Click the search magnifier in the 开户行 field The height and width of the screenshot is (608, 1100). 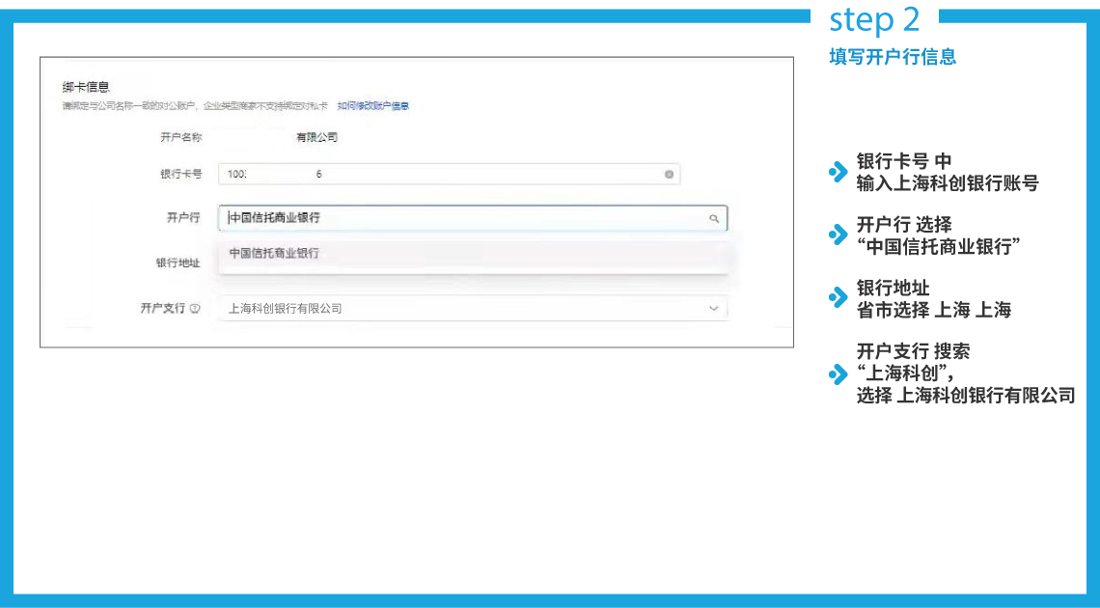coord(713,219)
